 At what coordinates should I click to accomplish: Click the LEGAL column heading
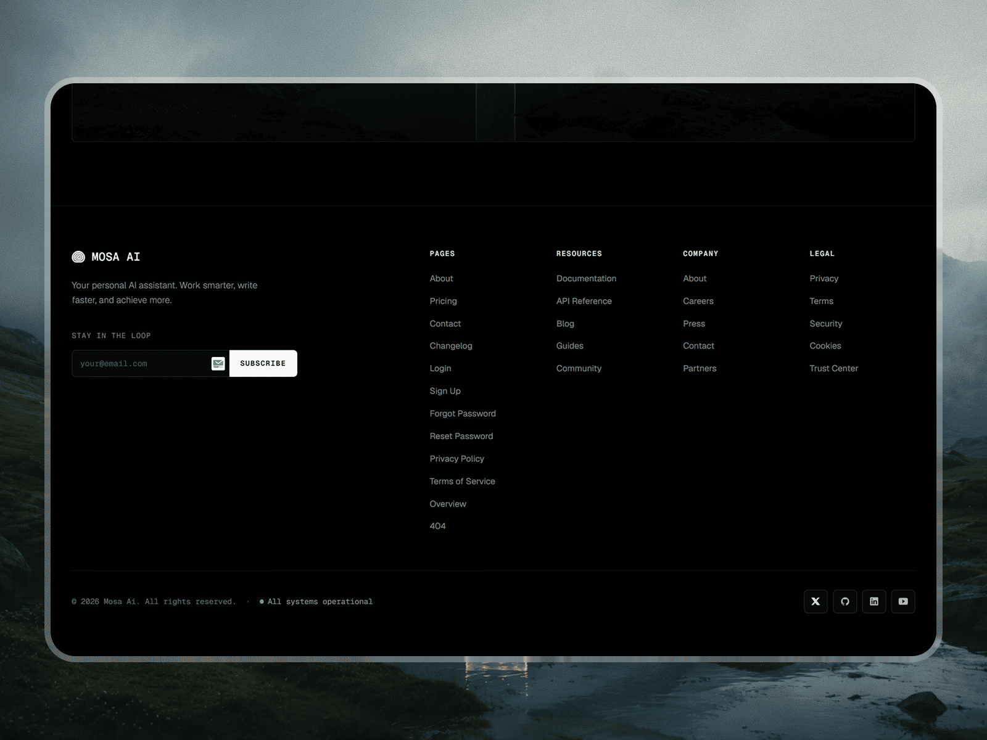click(x=822, y=253)
